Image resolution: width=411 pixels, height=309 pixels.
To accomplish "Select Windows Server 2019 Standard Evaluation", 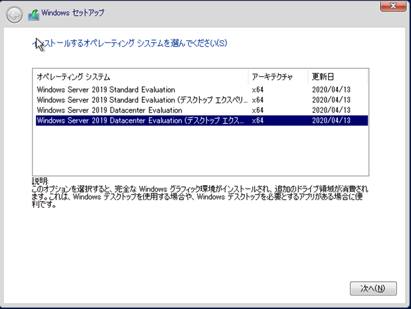I will tap(106, 89).
